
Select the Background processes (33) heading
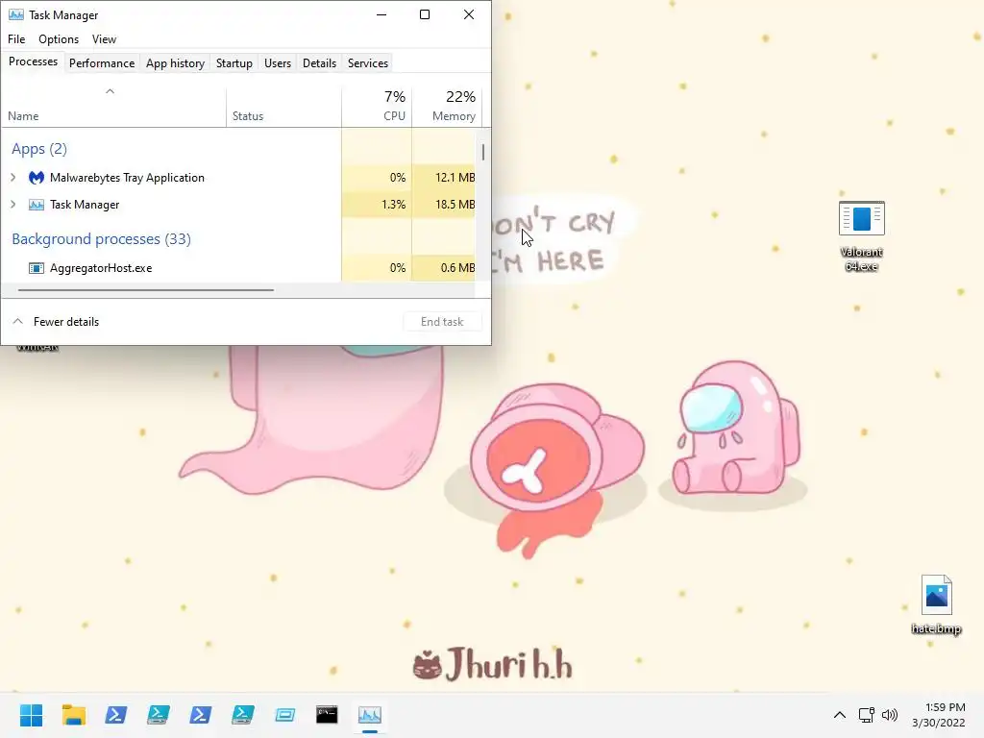(x=101, y=239)
